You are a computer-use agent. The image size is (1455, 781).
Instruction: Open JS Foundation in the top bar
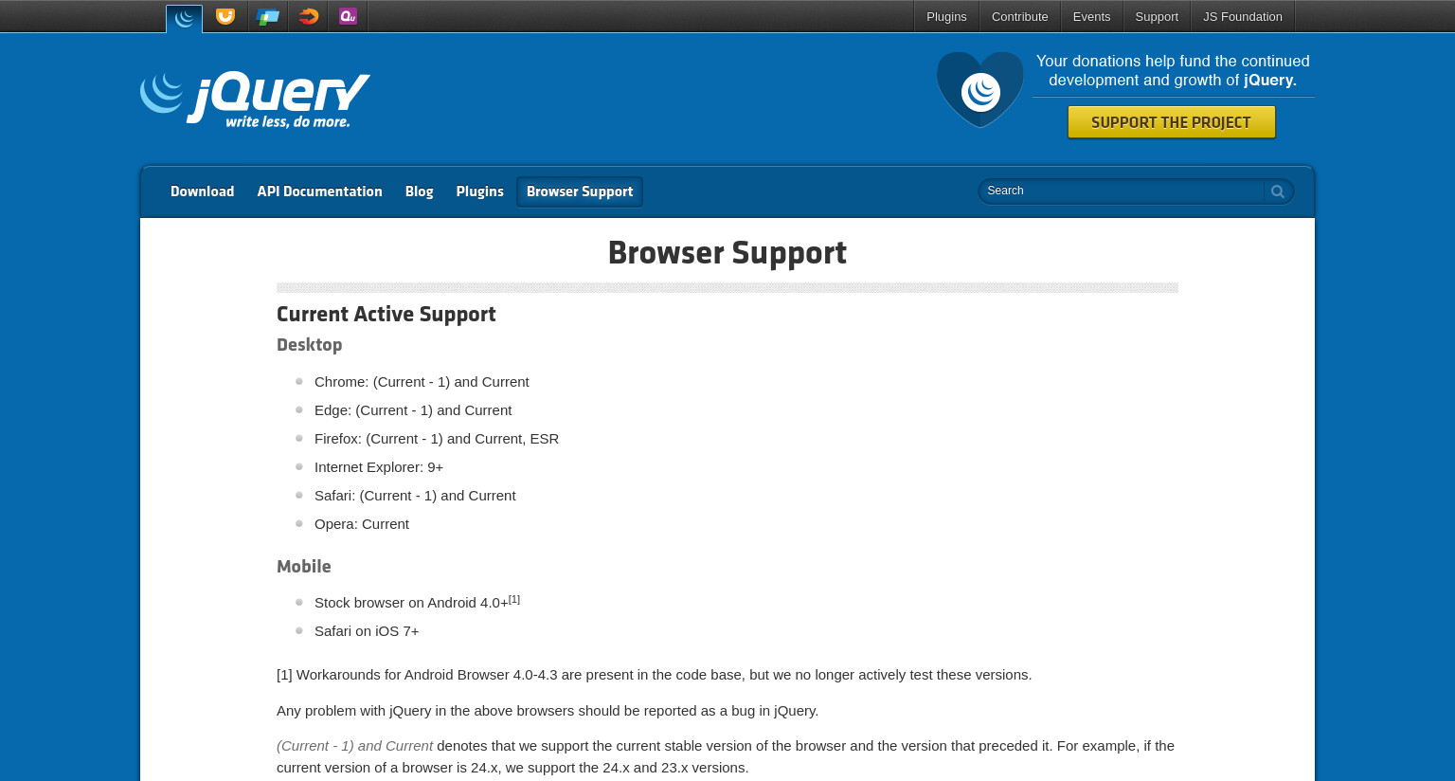(1242, 17)
